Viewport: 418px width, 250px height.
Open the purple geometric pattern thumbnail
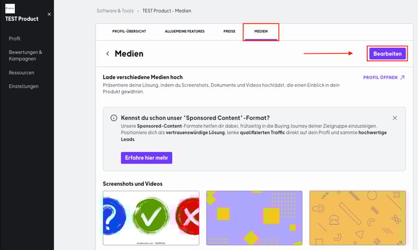(254, 218)
